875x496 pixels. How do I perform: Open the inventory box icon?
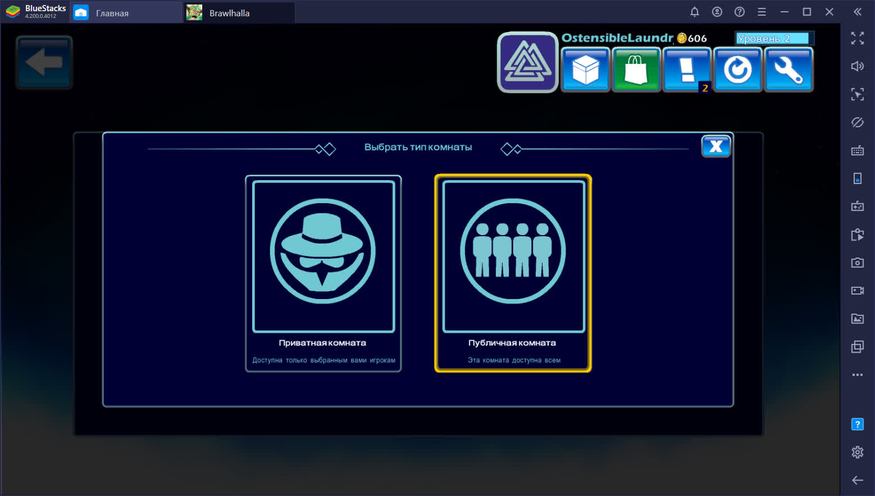pos(585,70)
